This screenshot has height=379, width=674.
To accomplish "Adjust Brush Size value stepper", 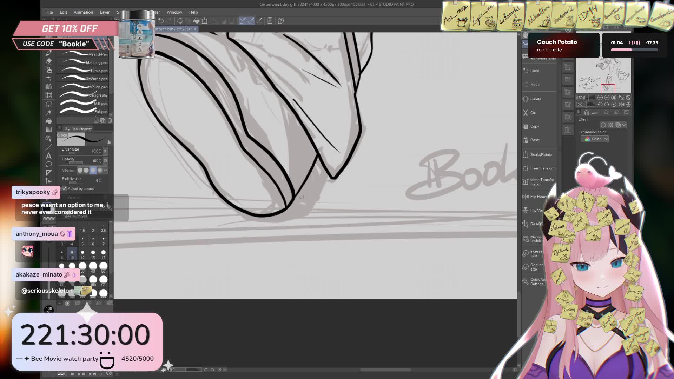I will coord(100,151).
